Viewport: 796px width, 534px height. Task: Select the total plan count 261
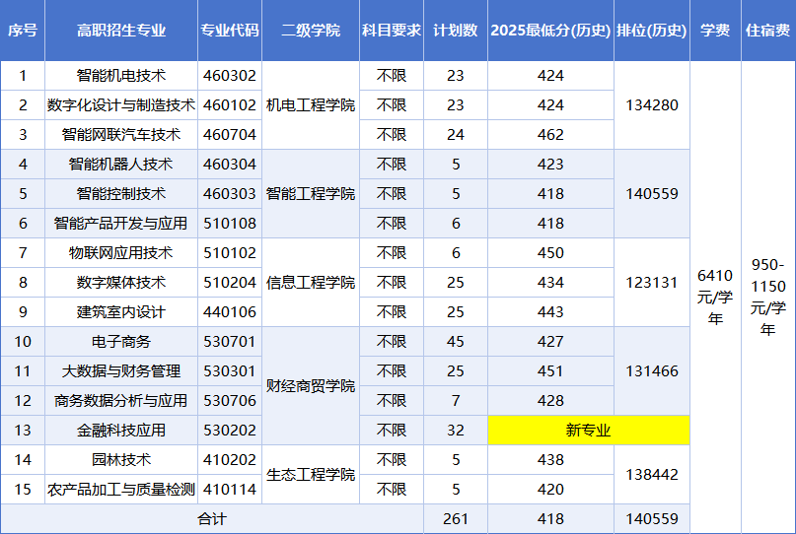[456, 519]
